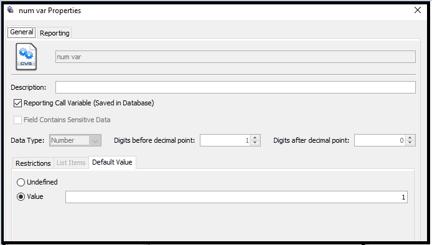This screenshot has height=245, width=432.
Task: Choose the Value radio button
Action: pyautogui.click(x=21, y=197)
